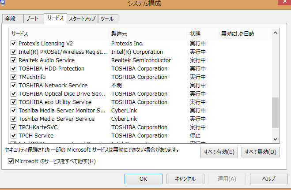
Task: Confirm with the OK button
Action: pyautogui.click(x=144, y=179)
